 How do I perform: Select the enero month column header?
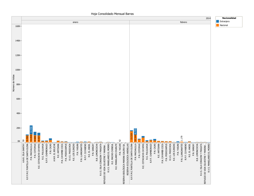75,22
